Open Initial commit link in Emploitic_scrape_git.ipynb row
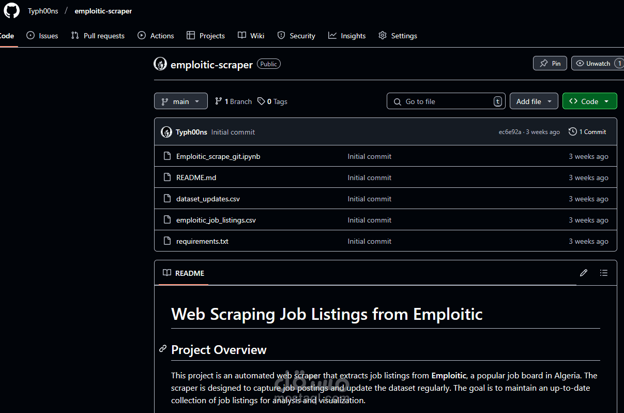Image resolution: width=624 pixels, height=413 pixels. pyautogui.click(x=370, y=156)
